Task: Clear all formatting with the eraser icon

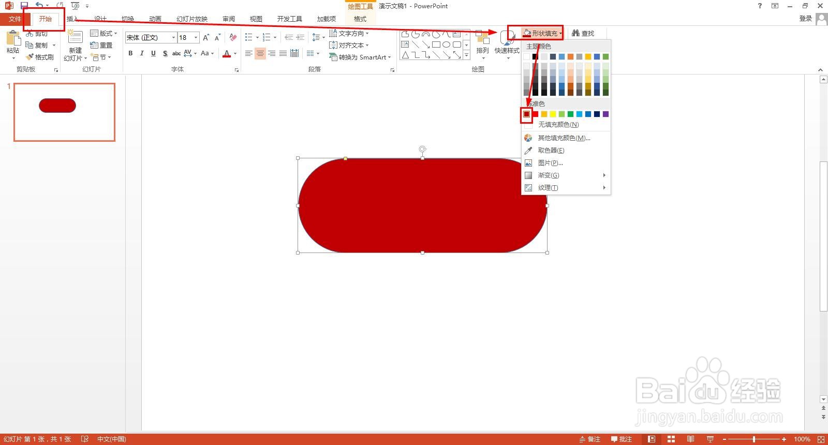Action: click(x=233, y=37)
